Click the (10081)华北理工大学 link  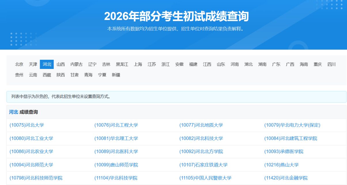coord(116,138)
